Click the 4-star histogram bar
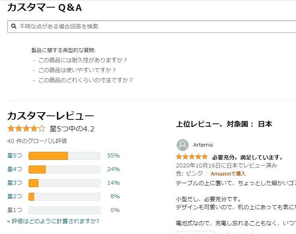The width and height of the screenshot is (296, 234). click(64, 169)
